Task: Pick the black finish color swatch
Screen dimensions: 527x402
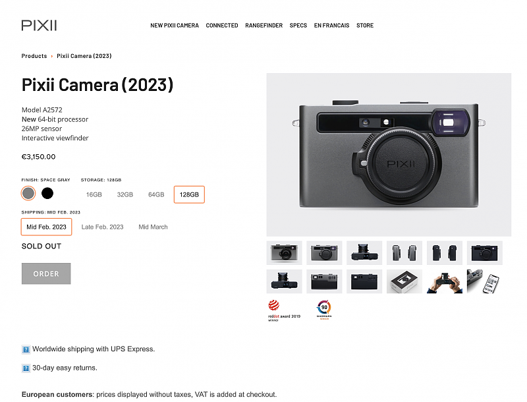Action: (x=47, y=193)
